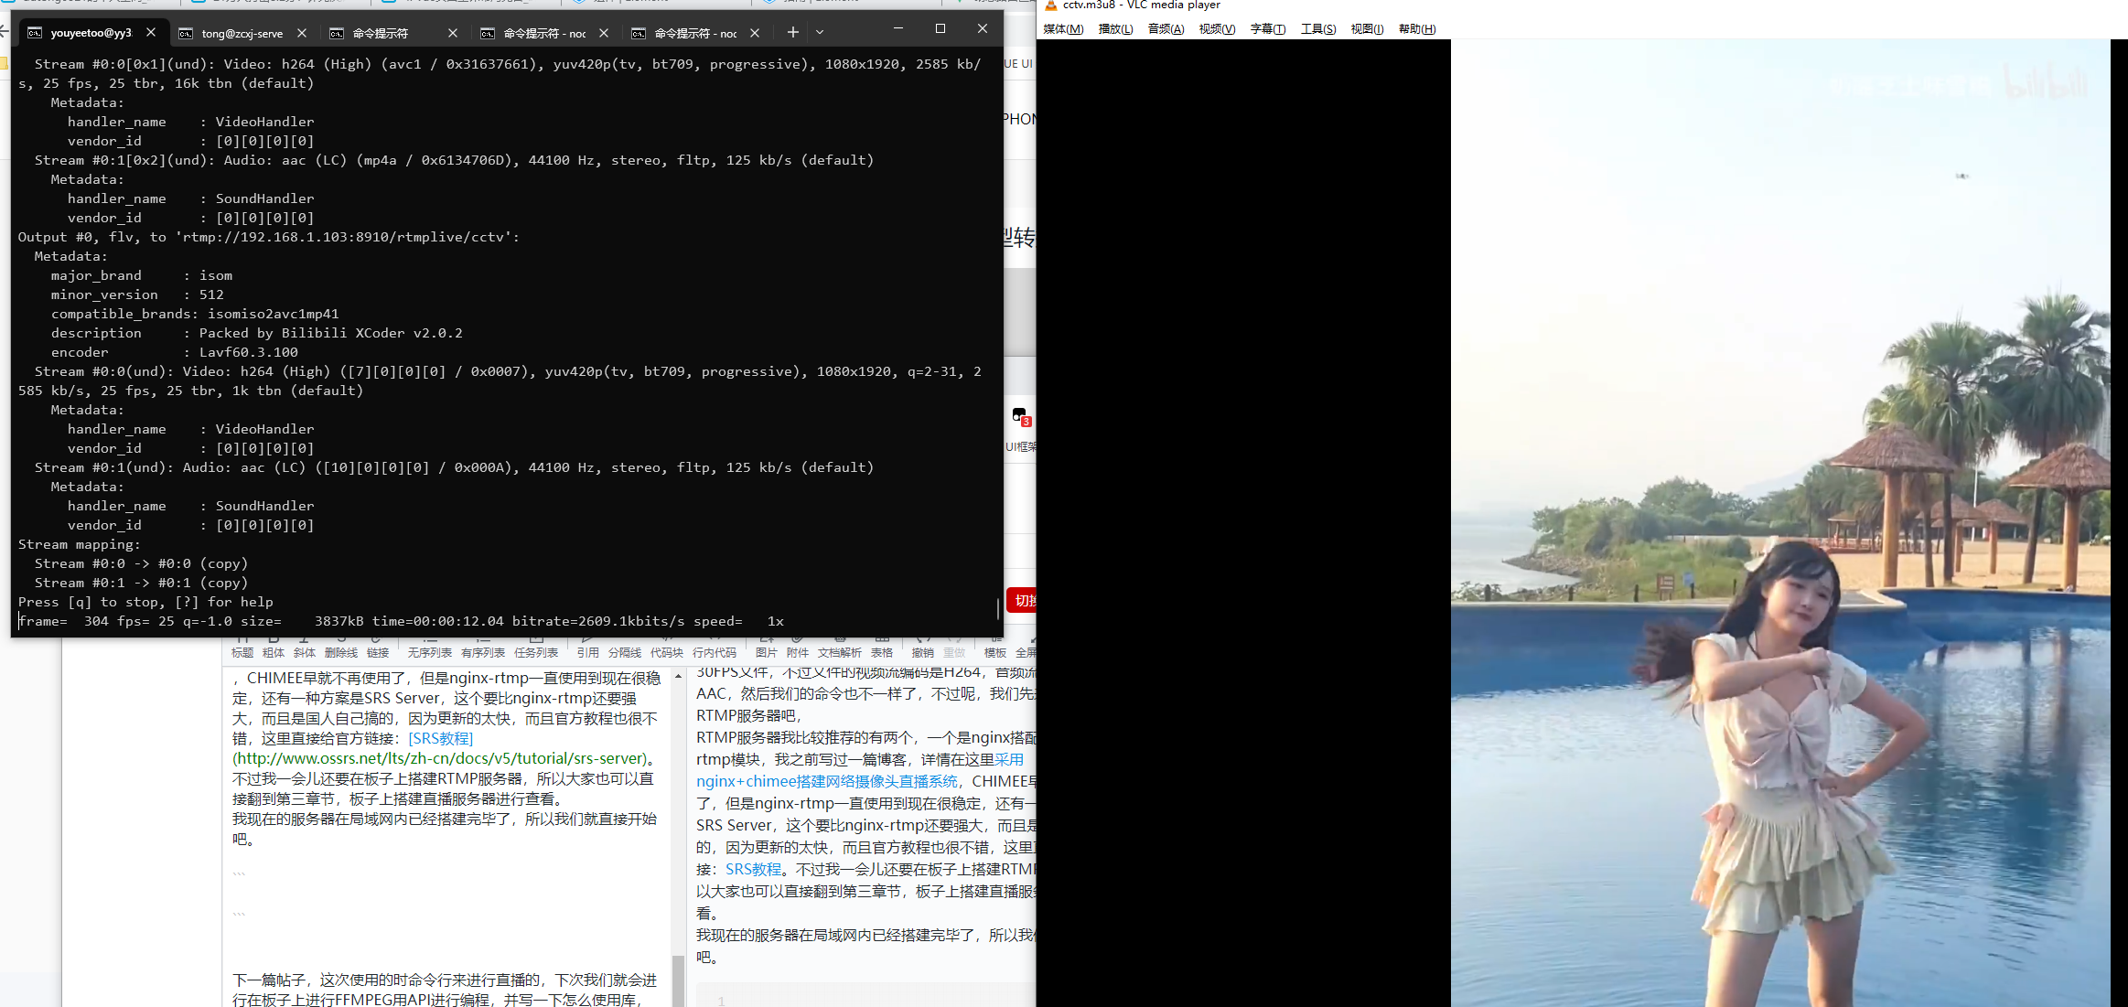This screenshot has width=2128, height=1007.
Task: Insert bulleted list with 无序列表
Action: coord(430,647)
